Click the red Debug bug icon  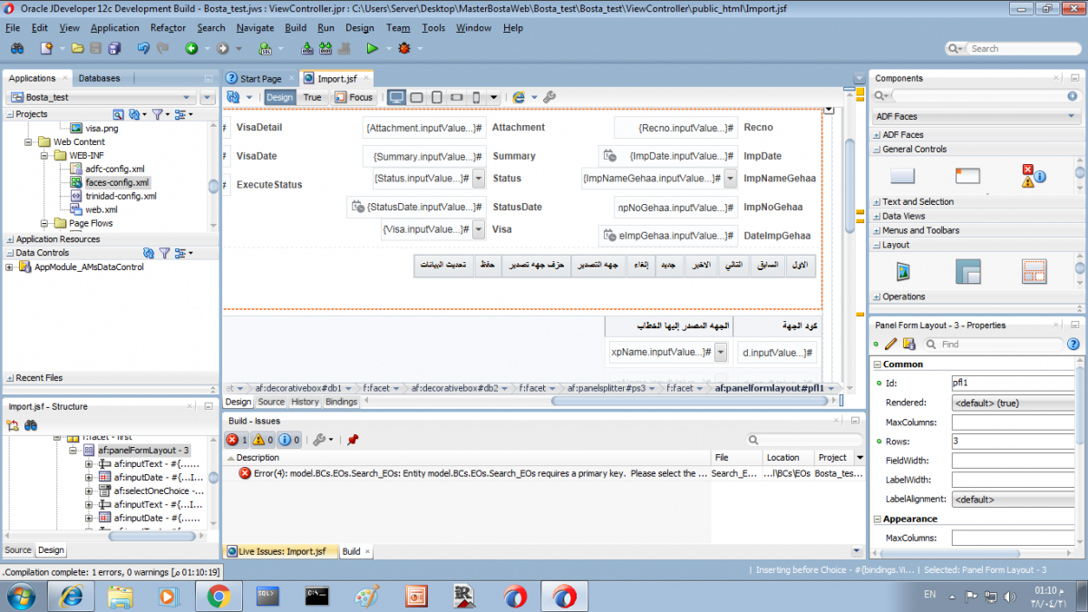[x=404, y=48]
